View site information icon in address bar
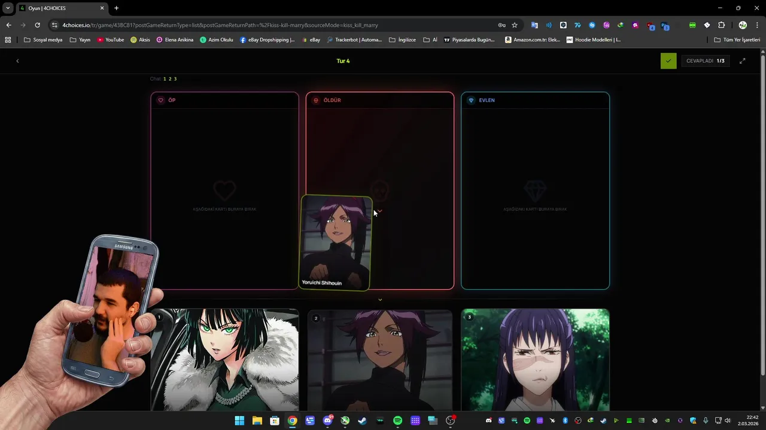 54,25
